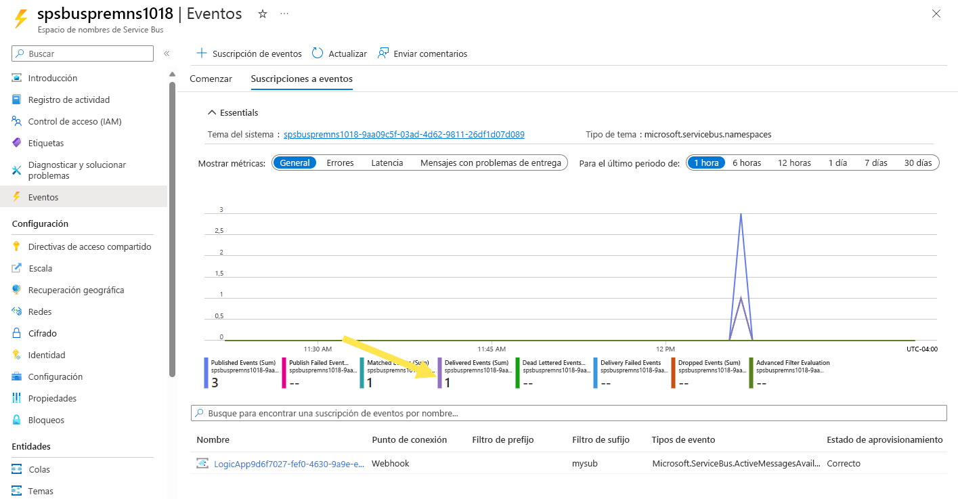The height and width of the screenshot is (499, 958).
Task: Collapse the Essentials section
Action: [233, 112]
